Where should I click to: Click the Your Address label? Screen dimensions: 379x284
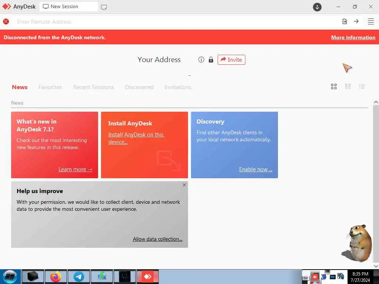tap(159, 60)
